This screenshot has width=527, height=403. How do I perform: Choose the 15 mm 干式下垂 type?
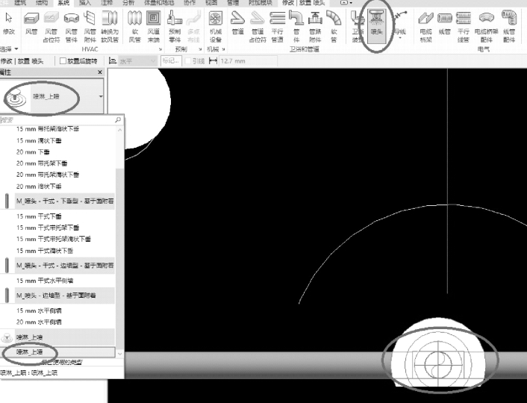39,216
